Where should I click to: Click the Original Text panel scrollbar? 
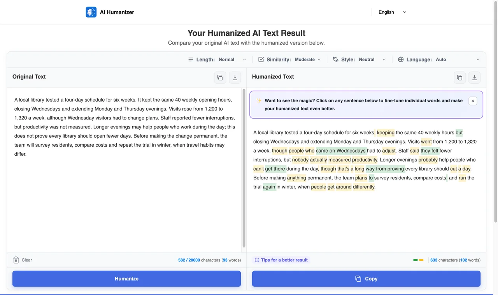tap(244, 168)
